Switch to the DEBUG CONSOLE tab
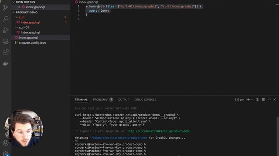This screenshot has width=279, height=156. (x=145, y=100)
